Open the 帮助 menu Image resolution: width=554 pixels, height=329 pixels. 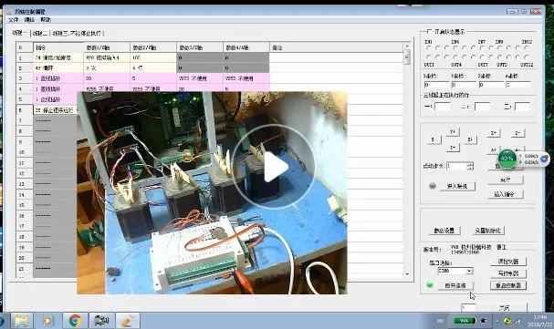pos(46,20)
